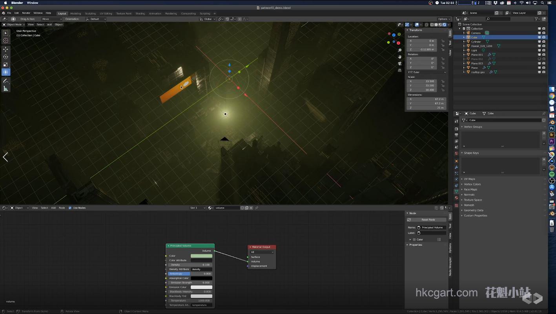Click the viewport zoom magnifier icon
Screen dimensions: 556x314
click(400, 50)
